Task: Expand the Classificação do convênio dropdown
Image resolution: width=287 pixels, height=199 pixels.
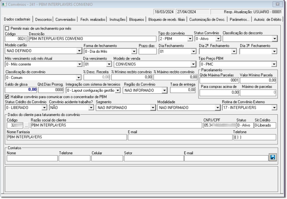Action: (79, 78)
